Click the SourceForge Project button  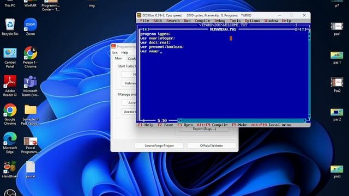point(159,145)
